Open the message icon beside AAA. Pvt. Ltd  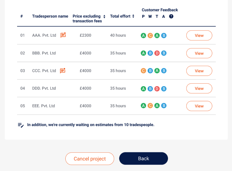pos(63,35)
